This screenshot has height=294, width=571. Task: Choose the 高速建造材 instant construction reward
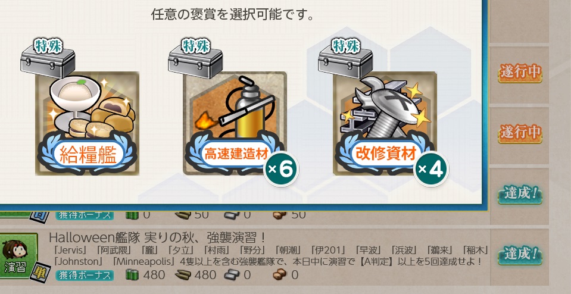[235, 123]
